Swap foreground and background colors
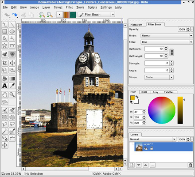The image size is (195, 177). 137,97
